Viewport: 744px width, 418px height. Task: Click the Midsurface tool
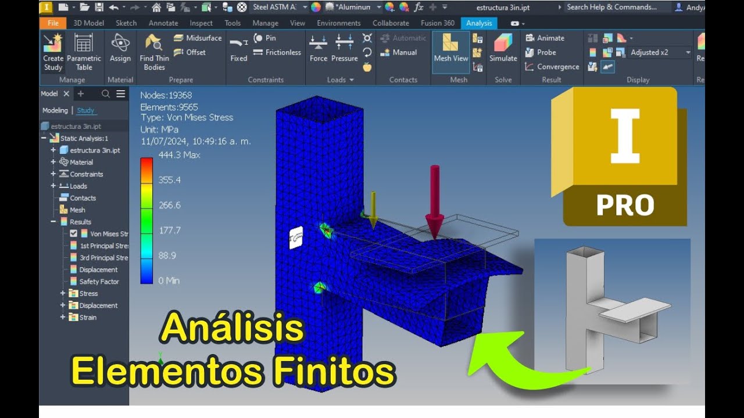point(198,38)
